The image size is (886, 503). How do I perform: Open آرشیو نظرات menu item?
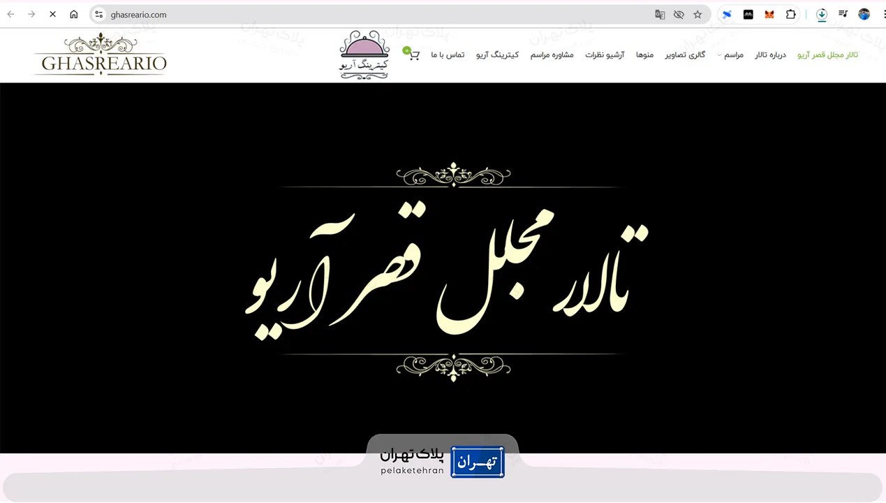605,54
